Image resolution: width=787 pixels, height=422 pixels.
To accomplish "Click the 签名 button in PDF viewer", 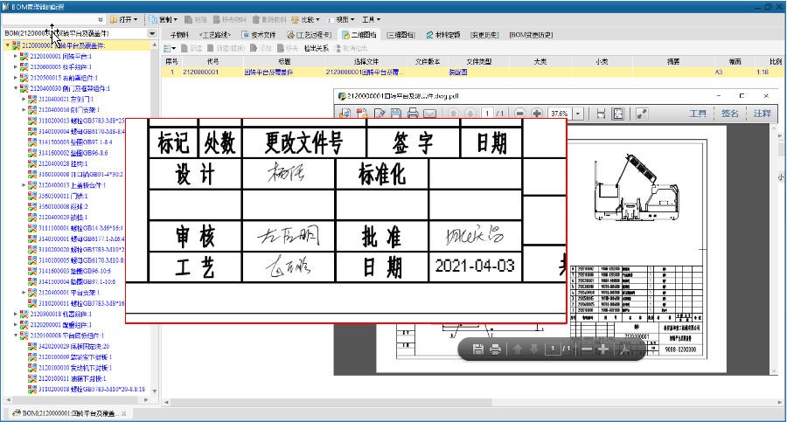I will [729, 114].
